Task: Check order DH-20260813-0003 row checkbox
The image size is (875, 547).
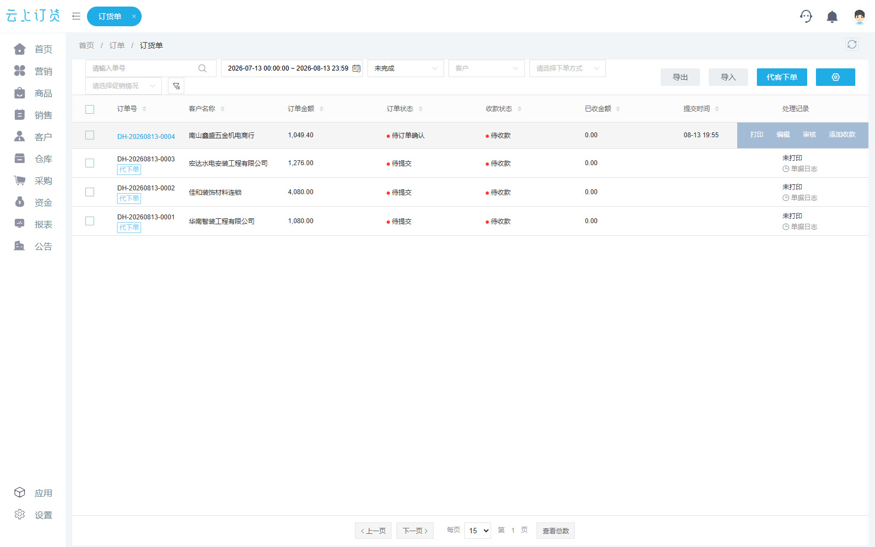Action: (x=90, y=163)
